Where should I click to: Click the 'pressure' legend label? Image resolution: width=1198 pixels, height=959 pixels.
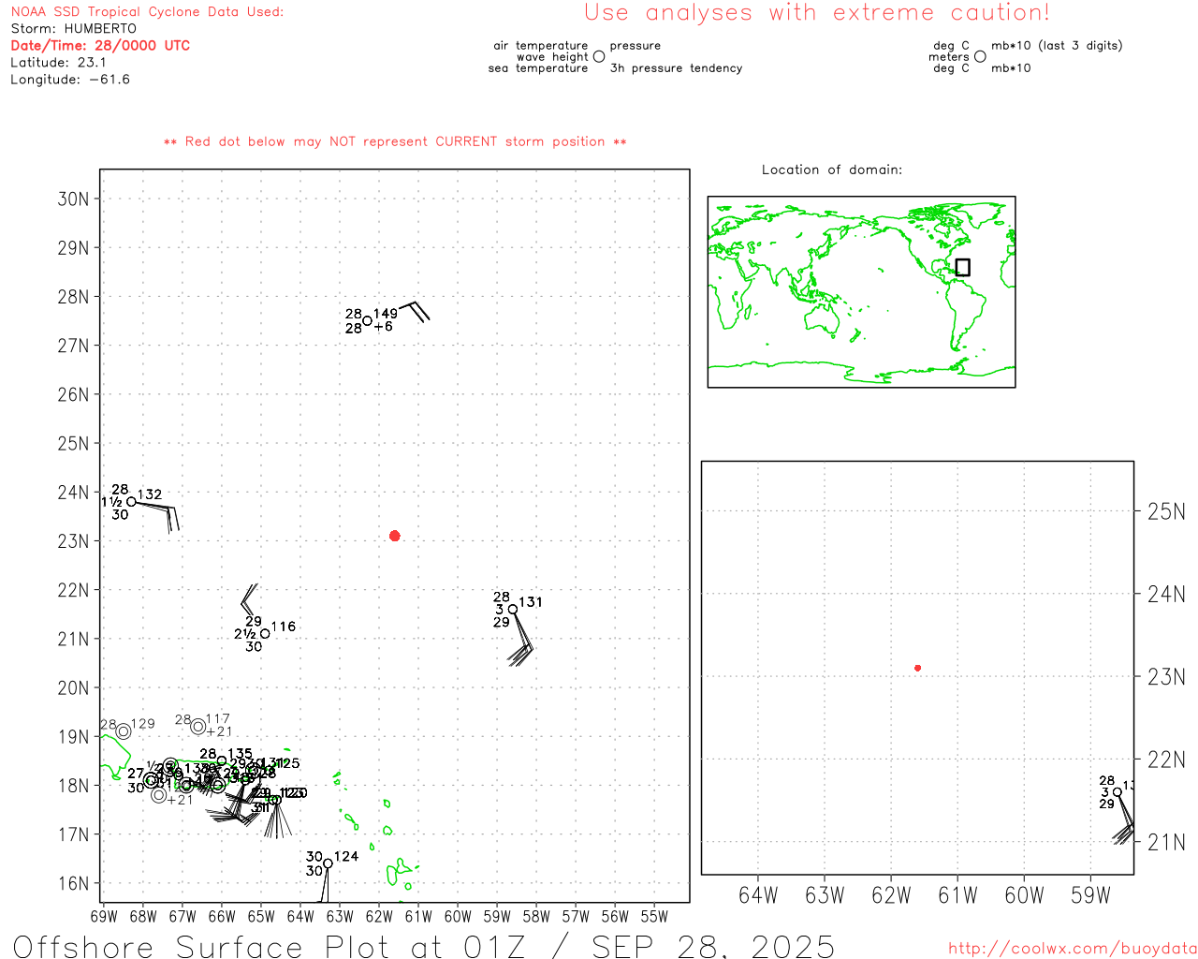coord(636,46)
